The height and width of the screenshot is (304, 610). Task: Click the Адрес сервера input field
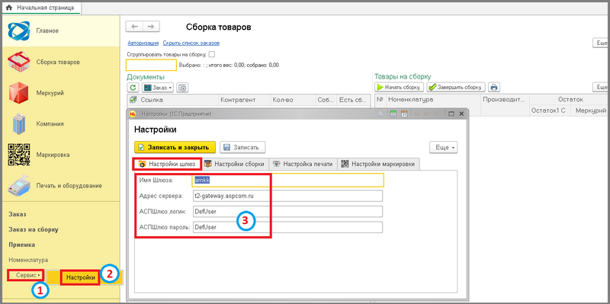[x=288, y=196]
